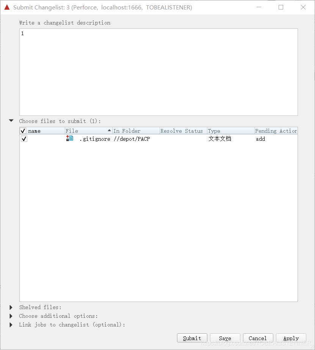Click the Cancel button

click(x=258, y=338)
